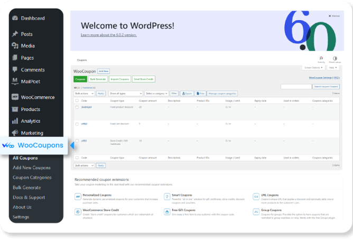
Task: Click the Search coupon button
Action: click(x=326, y=87)
